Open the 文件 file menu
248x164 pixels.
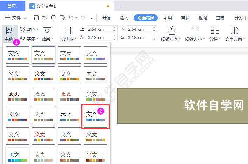(x=16, y=18)
